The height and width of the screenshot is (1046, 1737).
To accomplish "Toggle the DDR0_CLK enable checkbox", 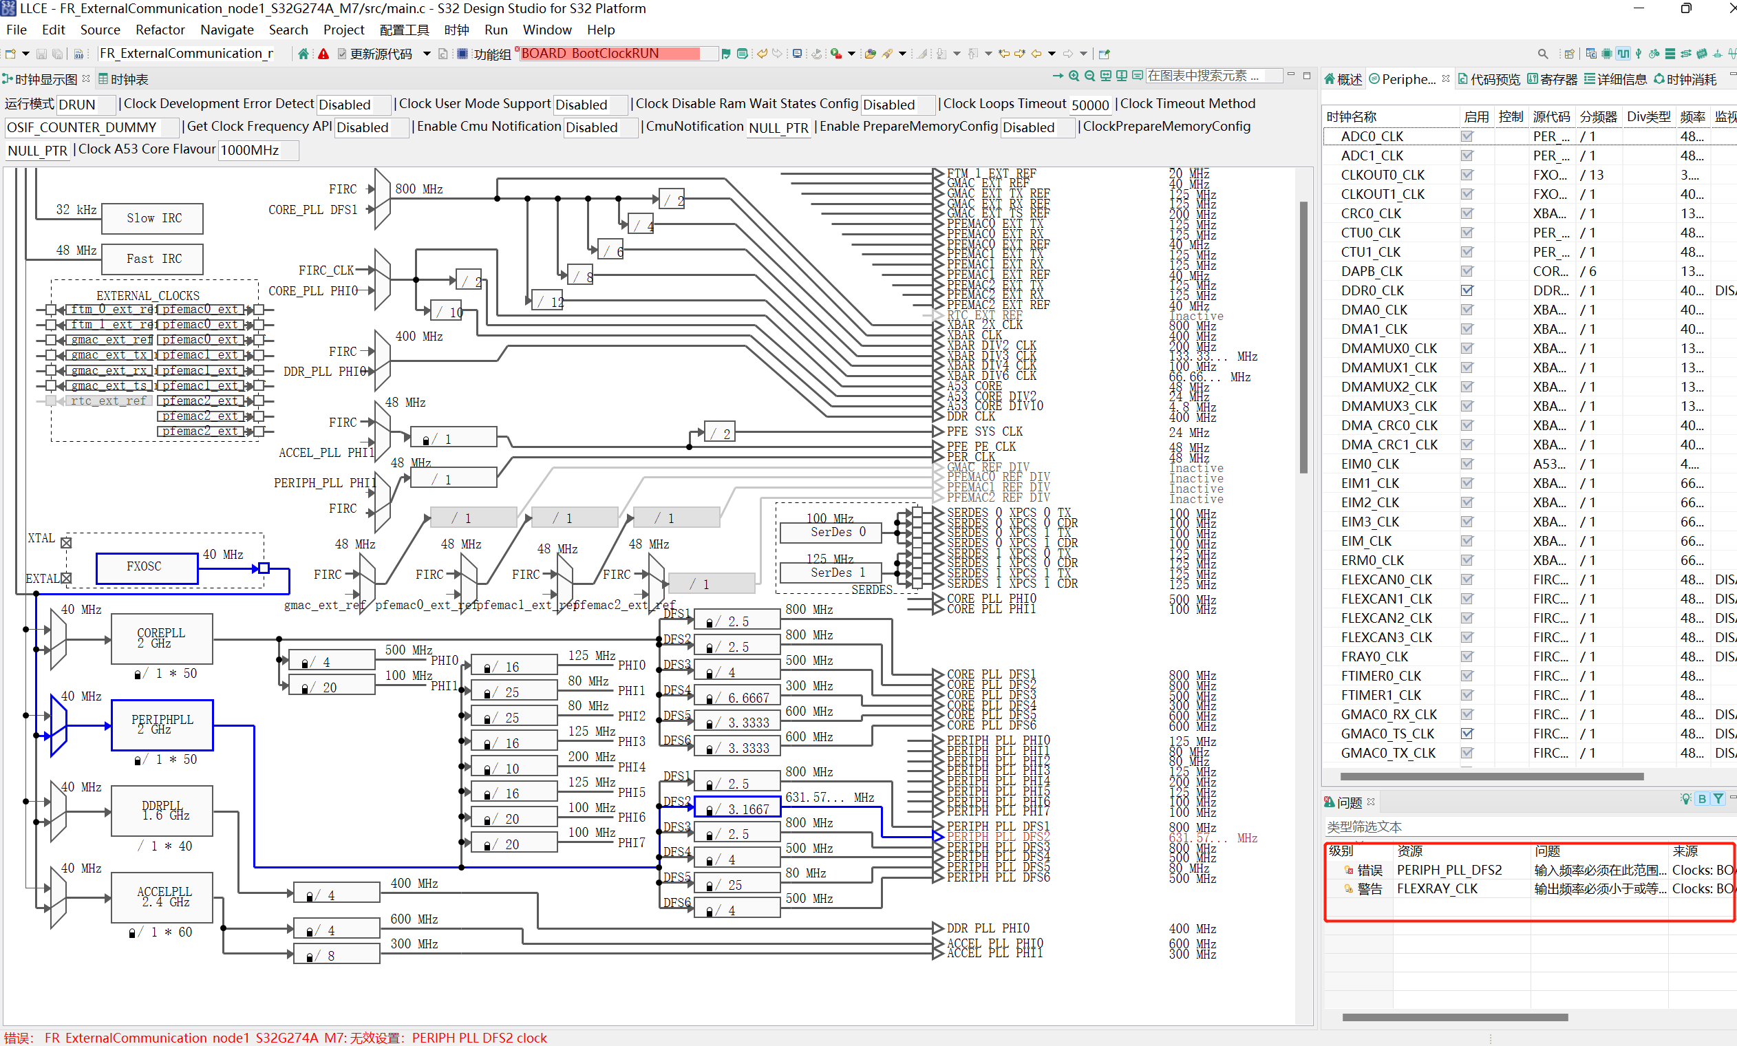I will click(x=1467, y=290).
